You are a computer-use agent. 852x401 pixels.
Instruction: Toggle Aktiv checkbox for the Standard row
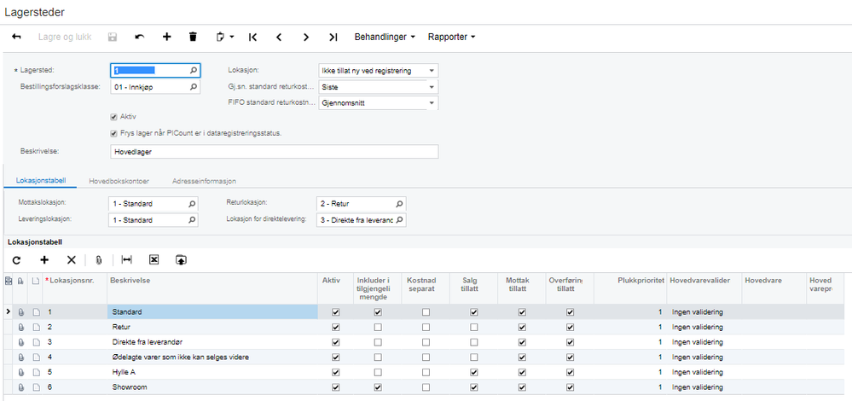click(x=335, y=312)
